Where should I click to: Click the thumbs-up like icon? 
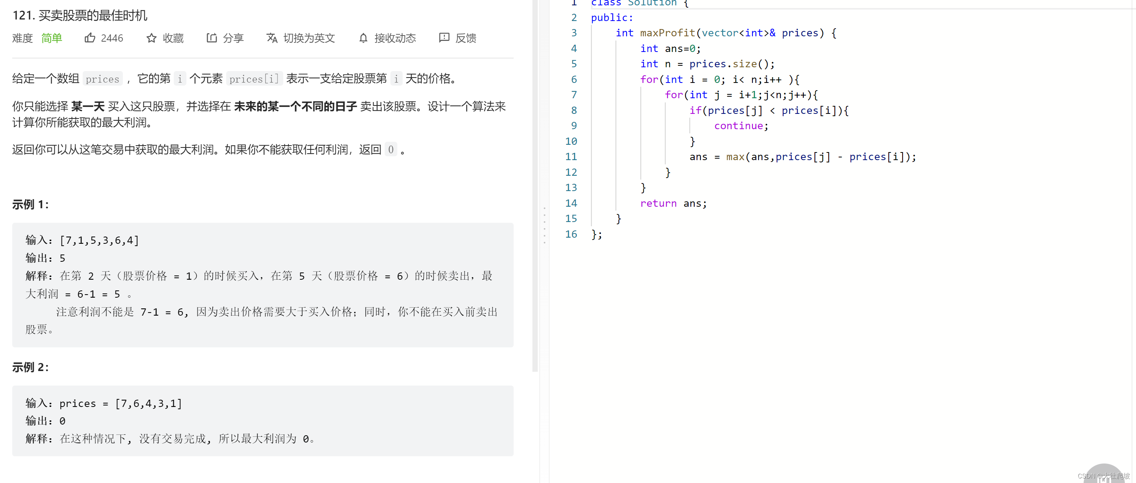[x=90, y=38]
